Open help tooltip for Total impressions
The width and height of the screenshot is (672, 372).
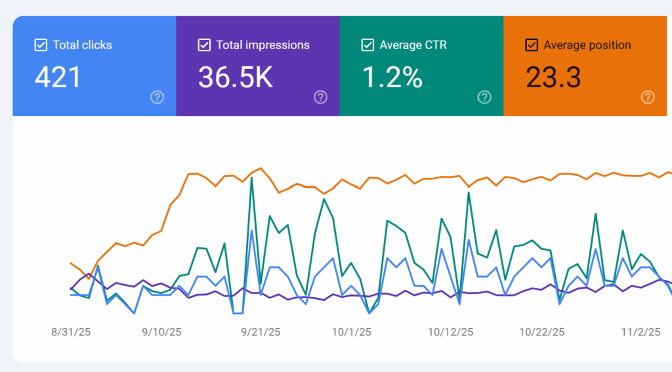pos(320,97)
